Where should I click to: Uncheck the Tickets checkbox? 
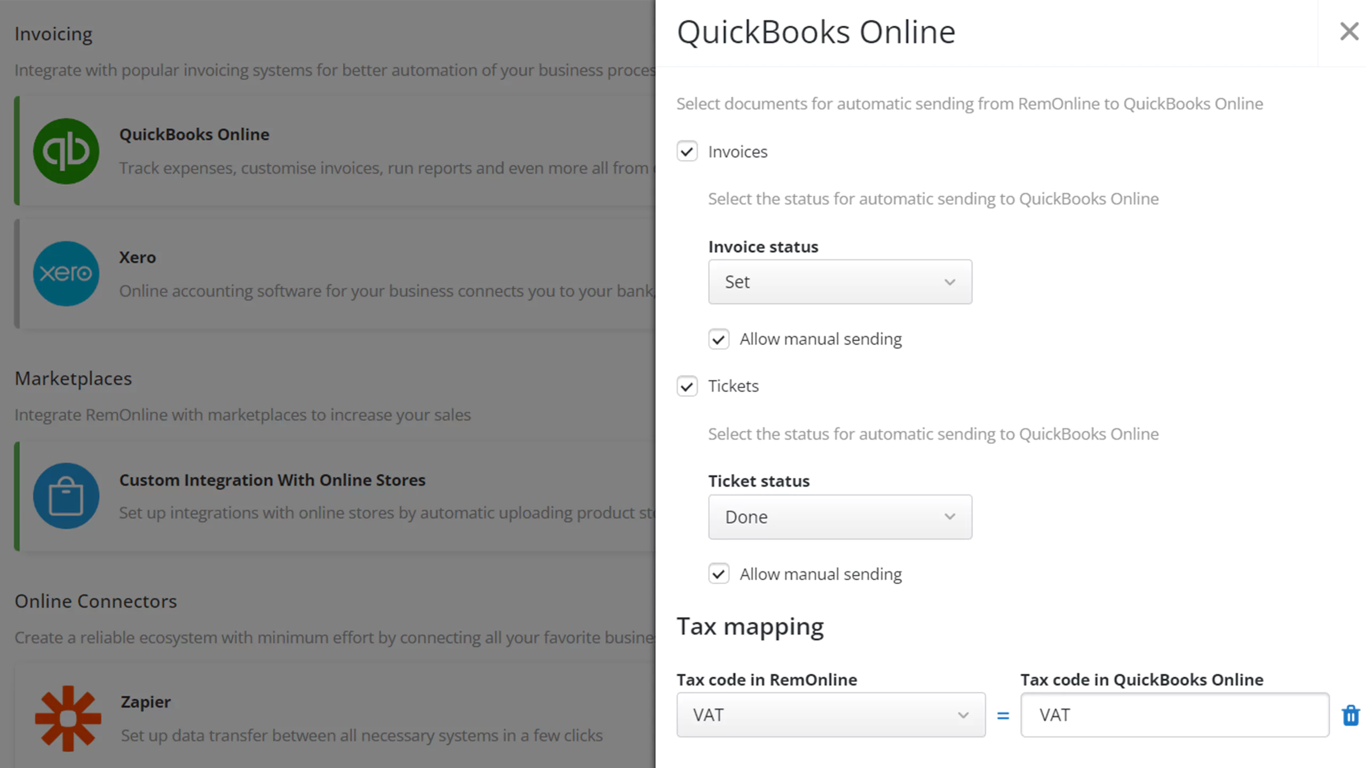tap(687, 386)
